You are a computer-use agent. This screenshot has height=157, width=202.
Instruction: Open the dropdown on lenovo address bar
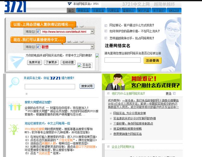(92, 32)
